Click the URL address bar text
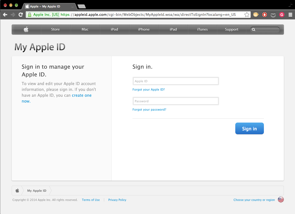The height and width of the screenshot is (214, 295). coord(148,15)
